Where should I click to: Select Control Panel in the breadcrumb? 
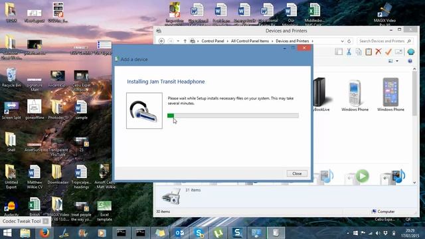pyautogui.click(x=212, y=41)
